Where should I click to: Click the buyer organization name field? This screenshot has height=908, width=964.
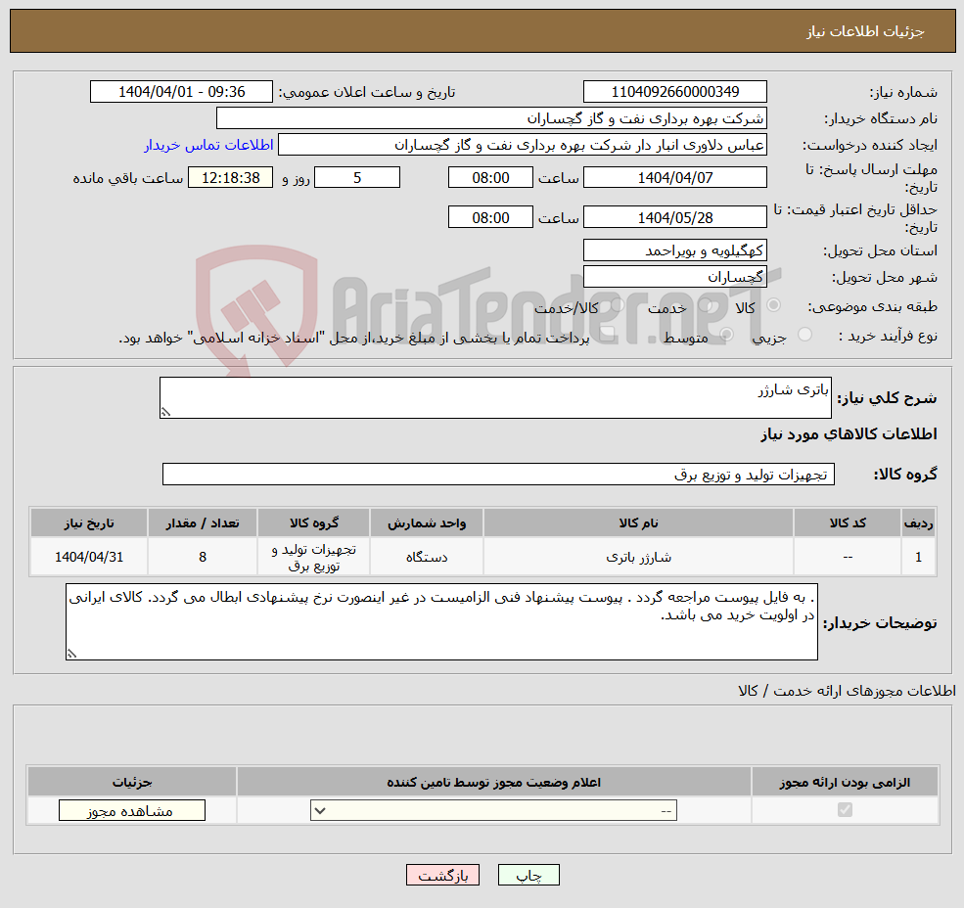point(491,118)
